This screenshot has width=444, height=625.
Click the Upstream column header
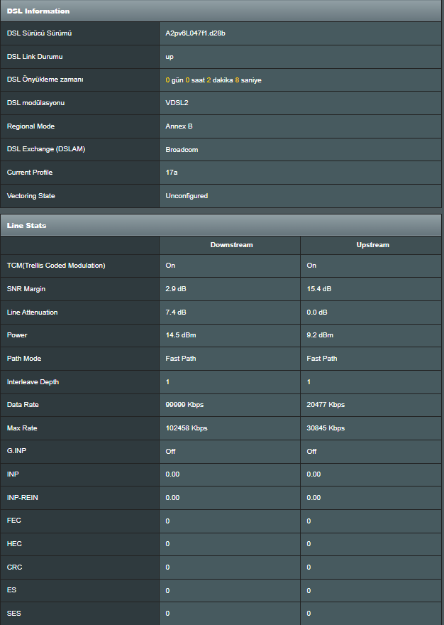(373, 245)
